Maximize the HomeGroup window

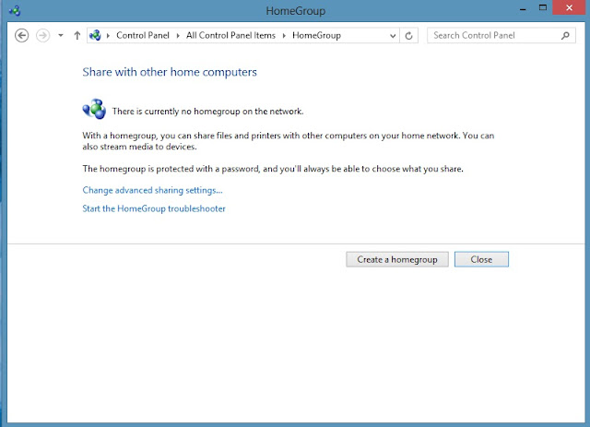pyautogui.click(x=543, y=8)
